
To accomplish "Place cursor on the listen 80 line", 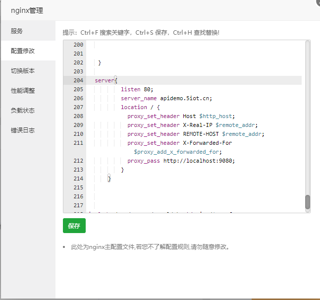I will [x=137, y=89].
